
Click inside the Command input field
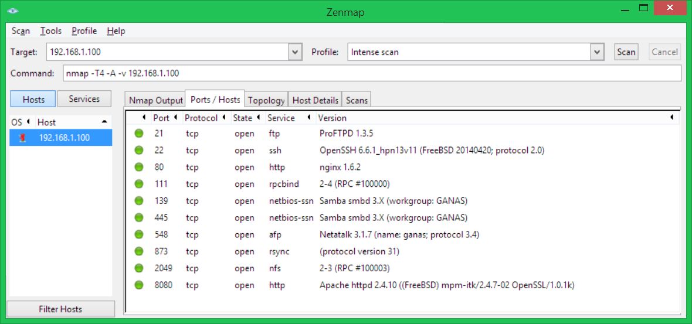[372, 73]
